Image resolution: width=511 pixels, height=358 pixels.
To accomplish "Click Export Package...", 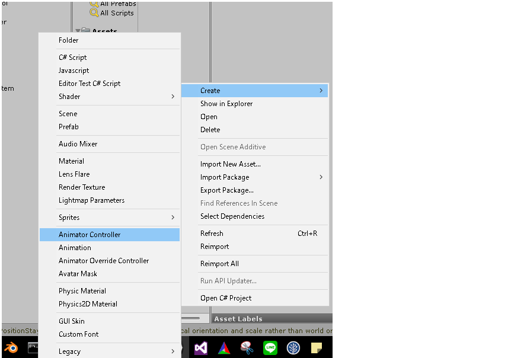I will pos(254,190).
